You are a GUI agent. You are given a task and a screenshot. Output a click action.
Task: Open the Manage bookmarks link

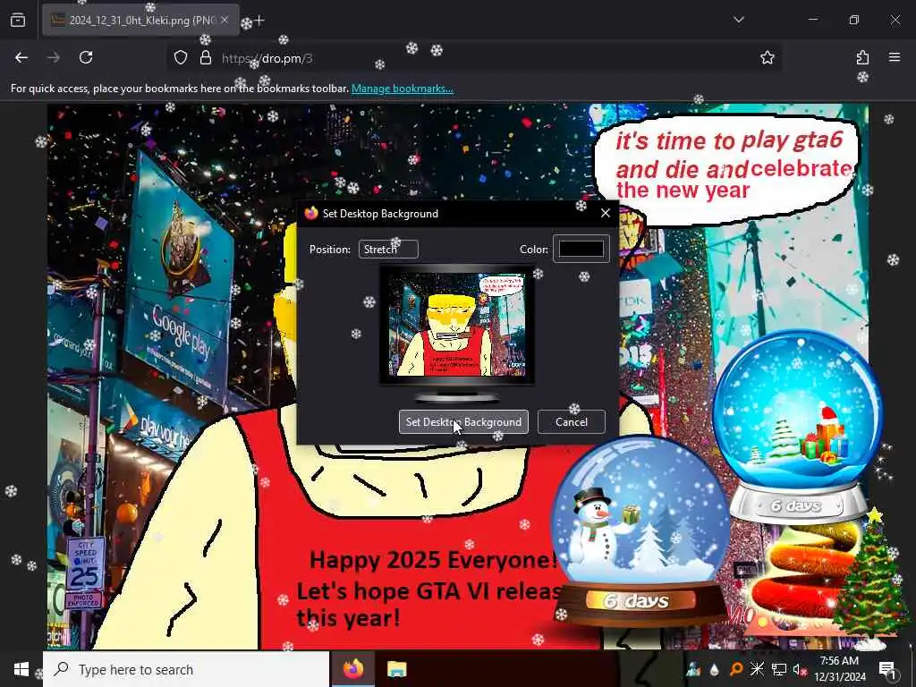[402, 89]
